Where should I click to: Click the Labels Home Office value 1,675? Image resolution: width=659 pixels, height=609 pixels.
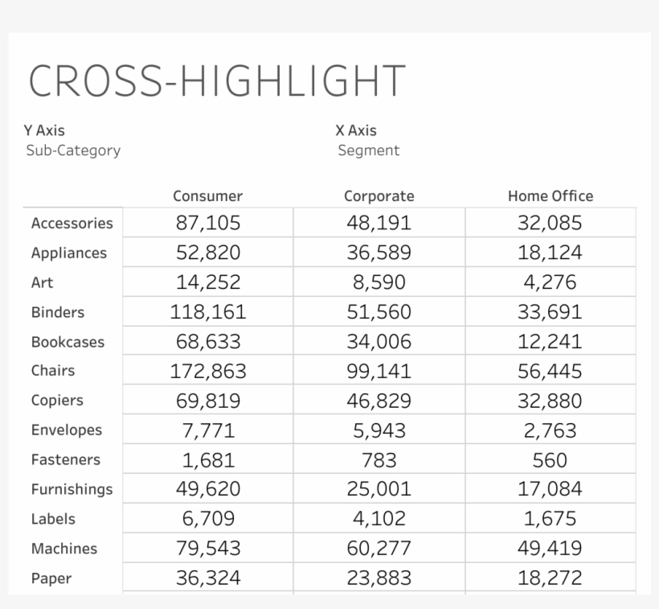pos(550,519)
